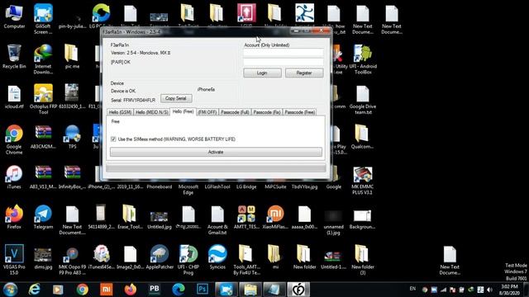The image size is (529, 297).
Task: Click the Login button
Action: pos(262,73)
